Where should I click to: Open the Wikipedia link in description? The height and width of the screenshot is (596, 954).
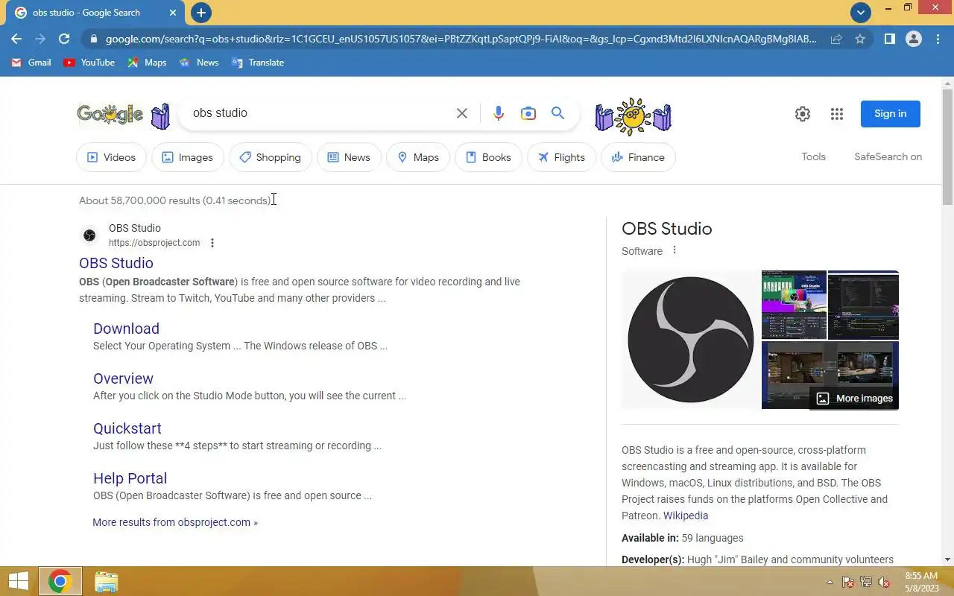point(686,516)
